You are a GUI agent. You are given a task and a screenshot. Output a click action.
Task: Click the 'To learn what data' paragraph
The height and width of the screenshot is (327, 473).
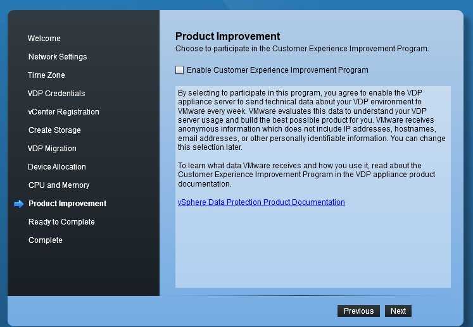point(306,175)
